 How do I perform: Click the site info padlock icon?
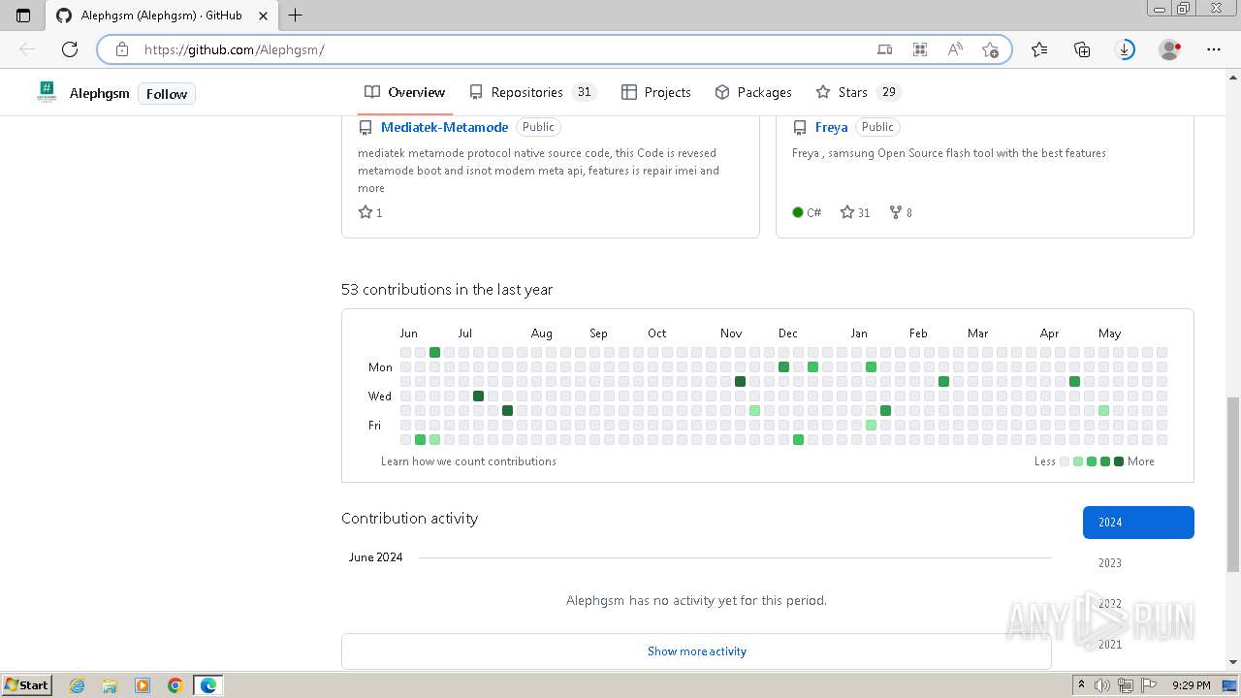tap(121, 49)
